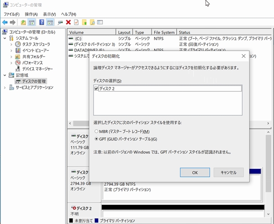Select the デバイス マネージャー icon
The width and height of the screenshot is (274, 224).
click(18, 69)
